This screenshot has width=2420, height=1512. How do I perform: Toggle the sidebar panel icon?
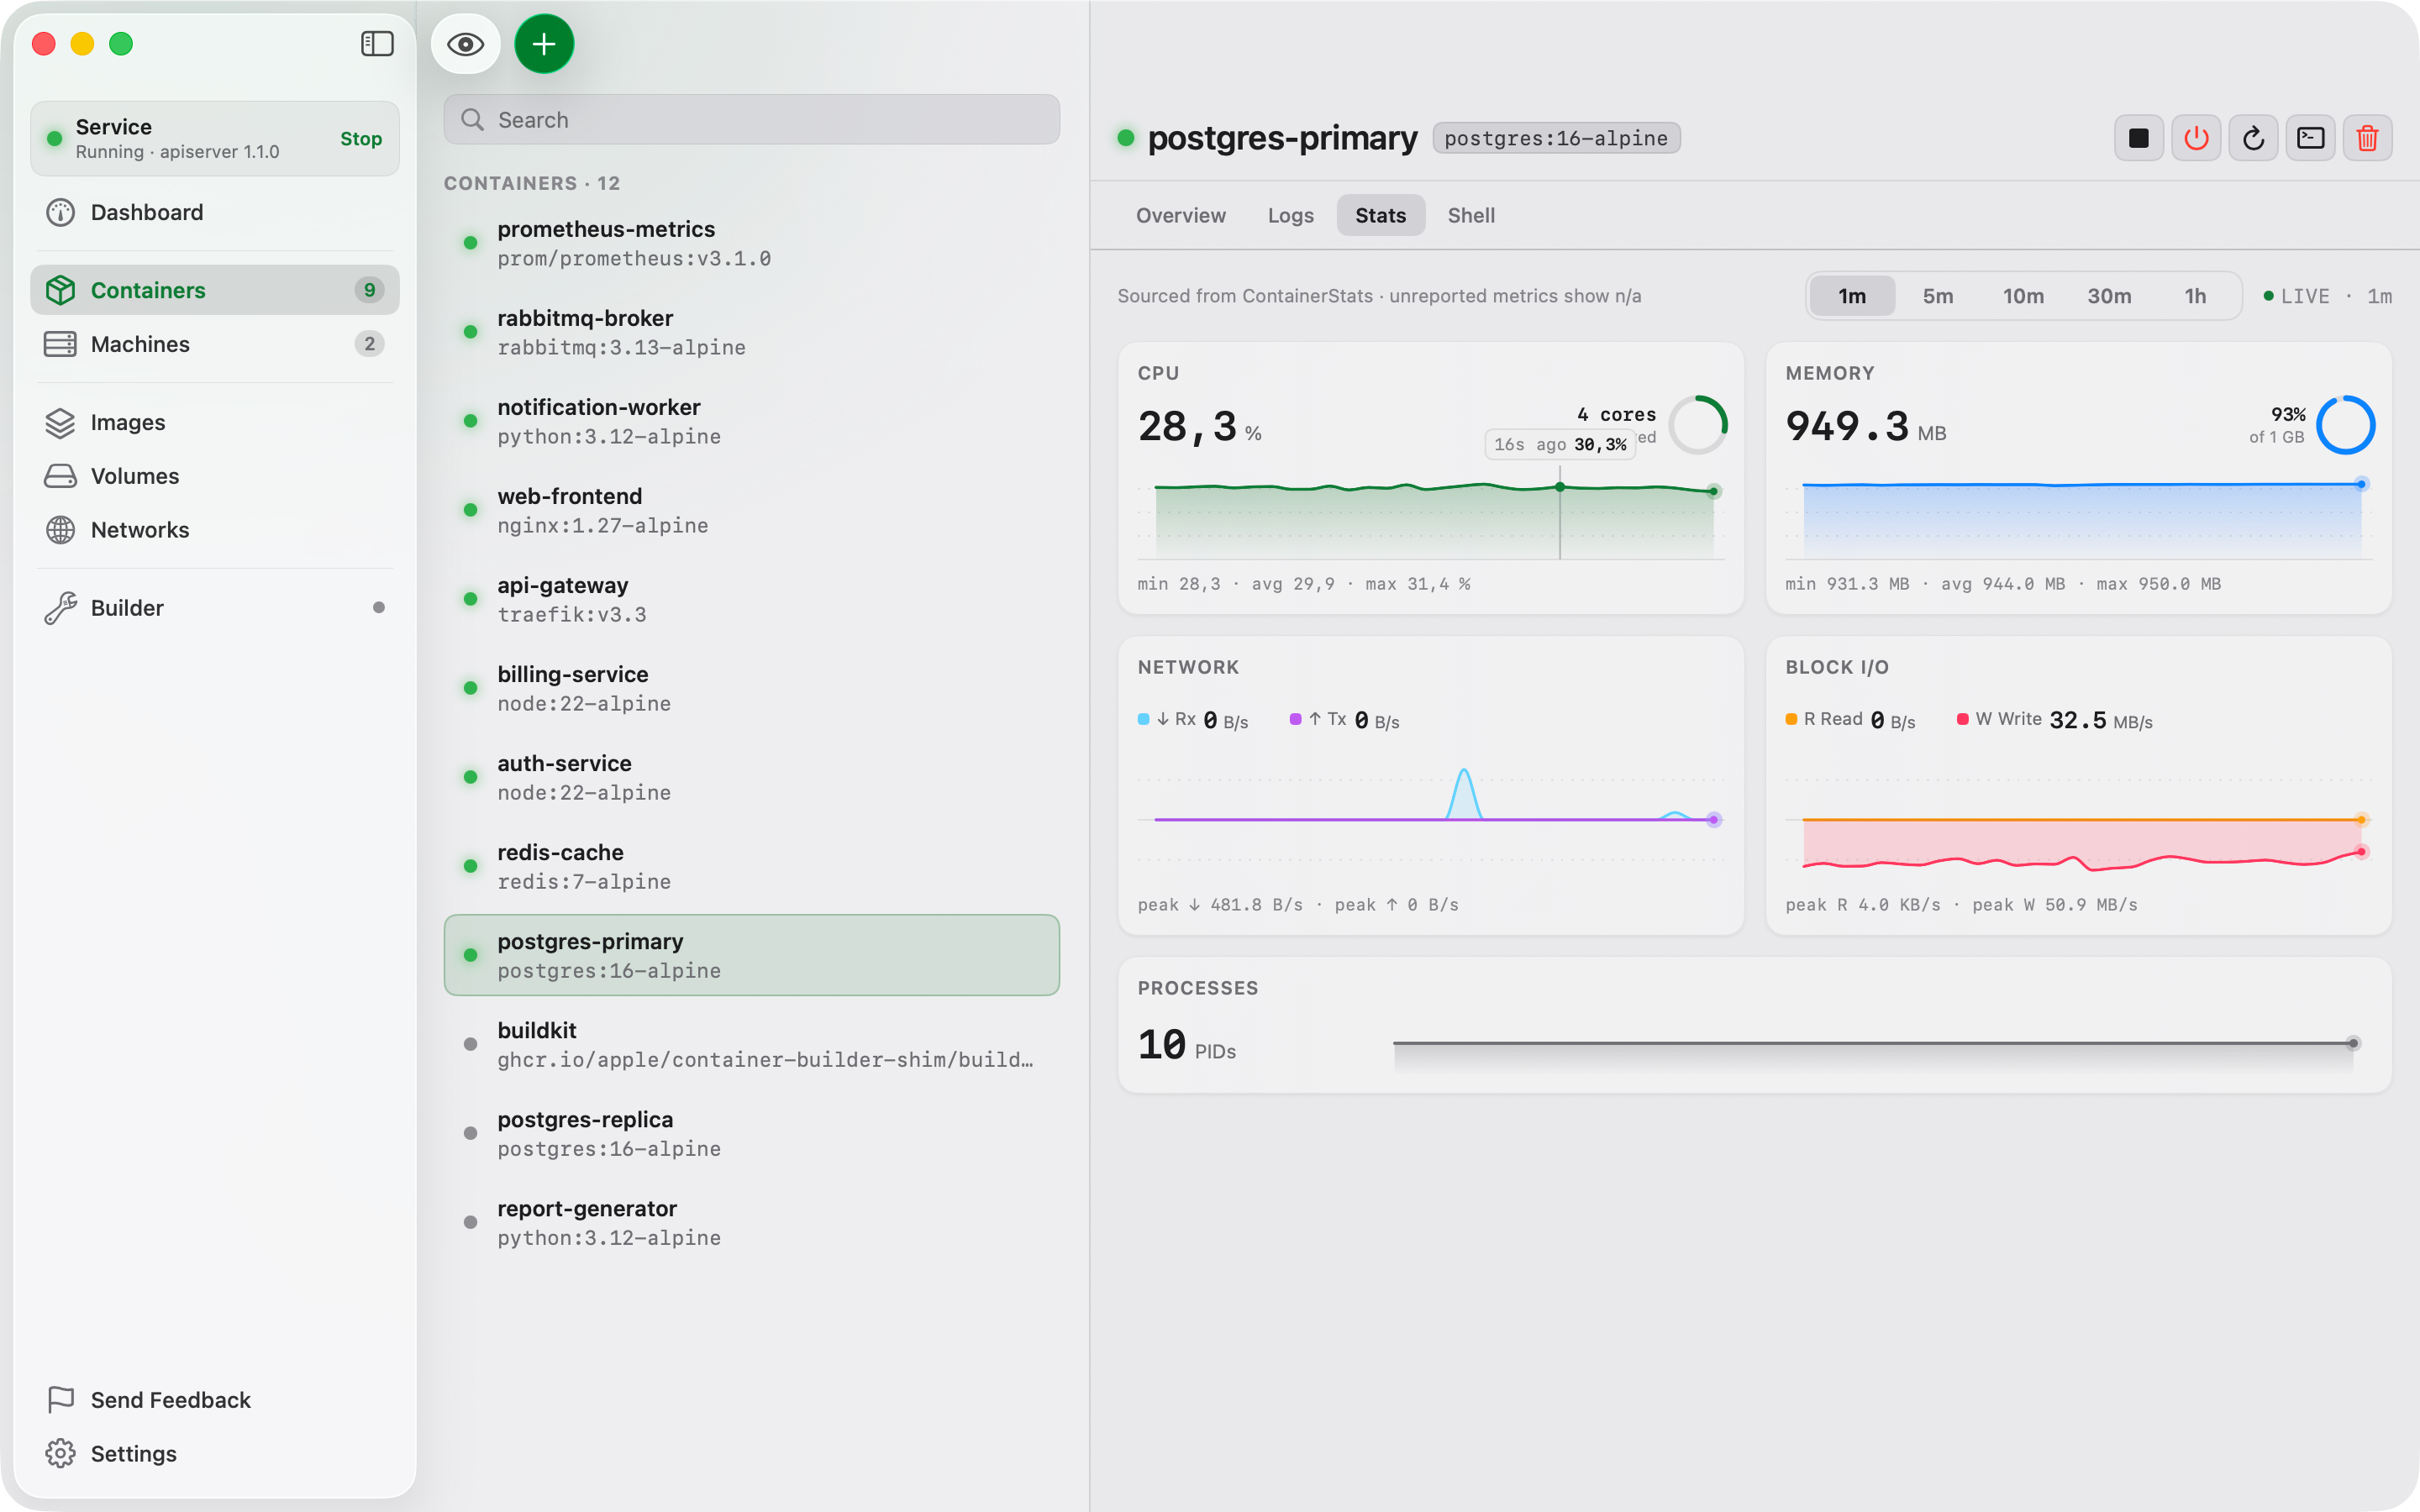pos(377,44)
